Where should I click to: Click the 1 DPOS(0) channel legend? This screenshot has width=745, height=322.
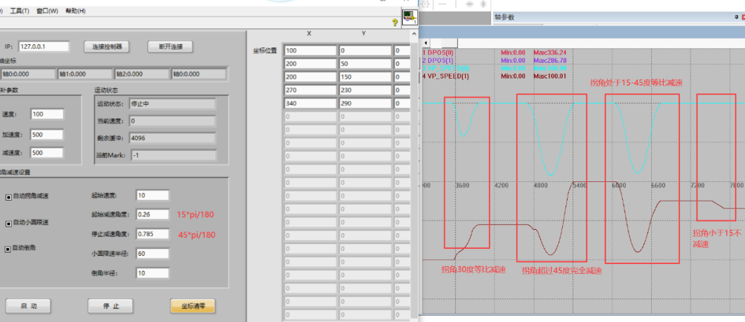437,52
